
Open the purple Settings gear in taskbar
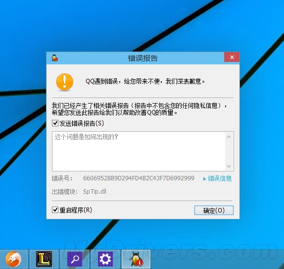pos(105,259)
